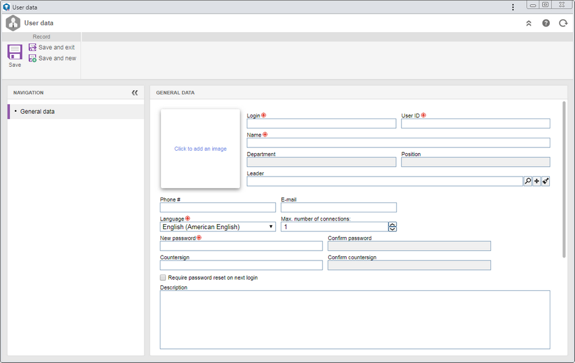
Task: Click the Save and exit button
Action: [52, 48]
